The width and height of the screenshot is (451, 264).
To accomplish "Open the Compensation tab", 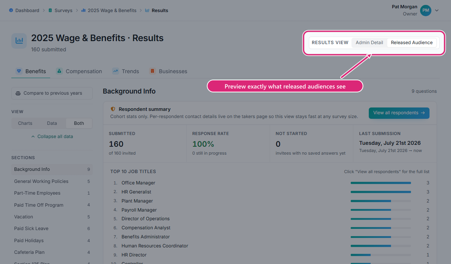I will coord(79,71).
